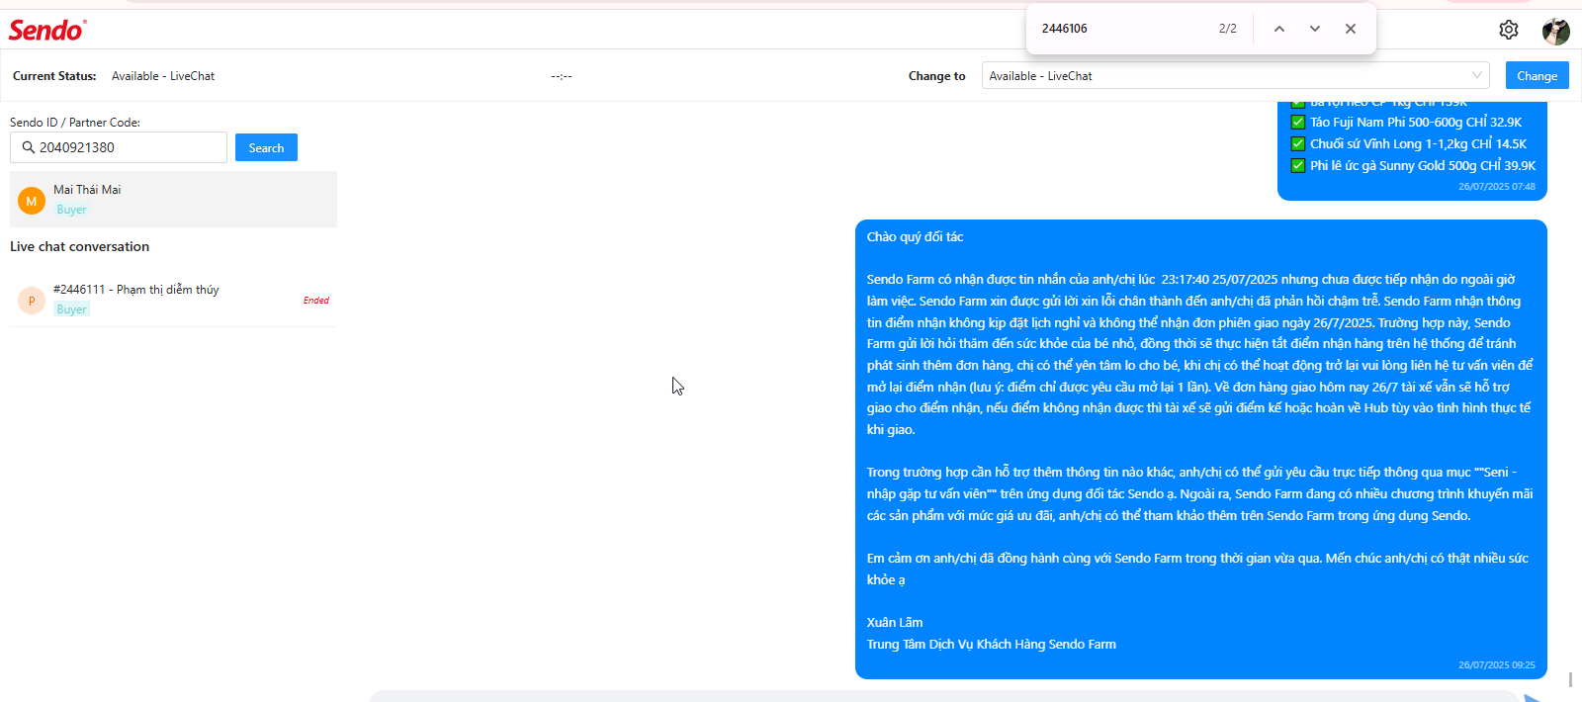
Task: Open the user profile avatar
Action: tap(1556, 31)
